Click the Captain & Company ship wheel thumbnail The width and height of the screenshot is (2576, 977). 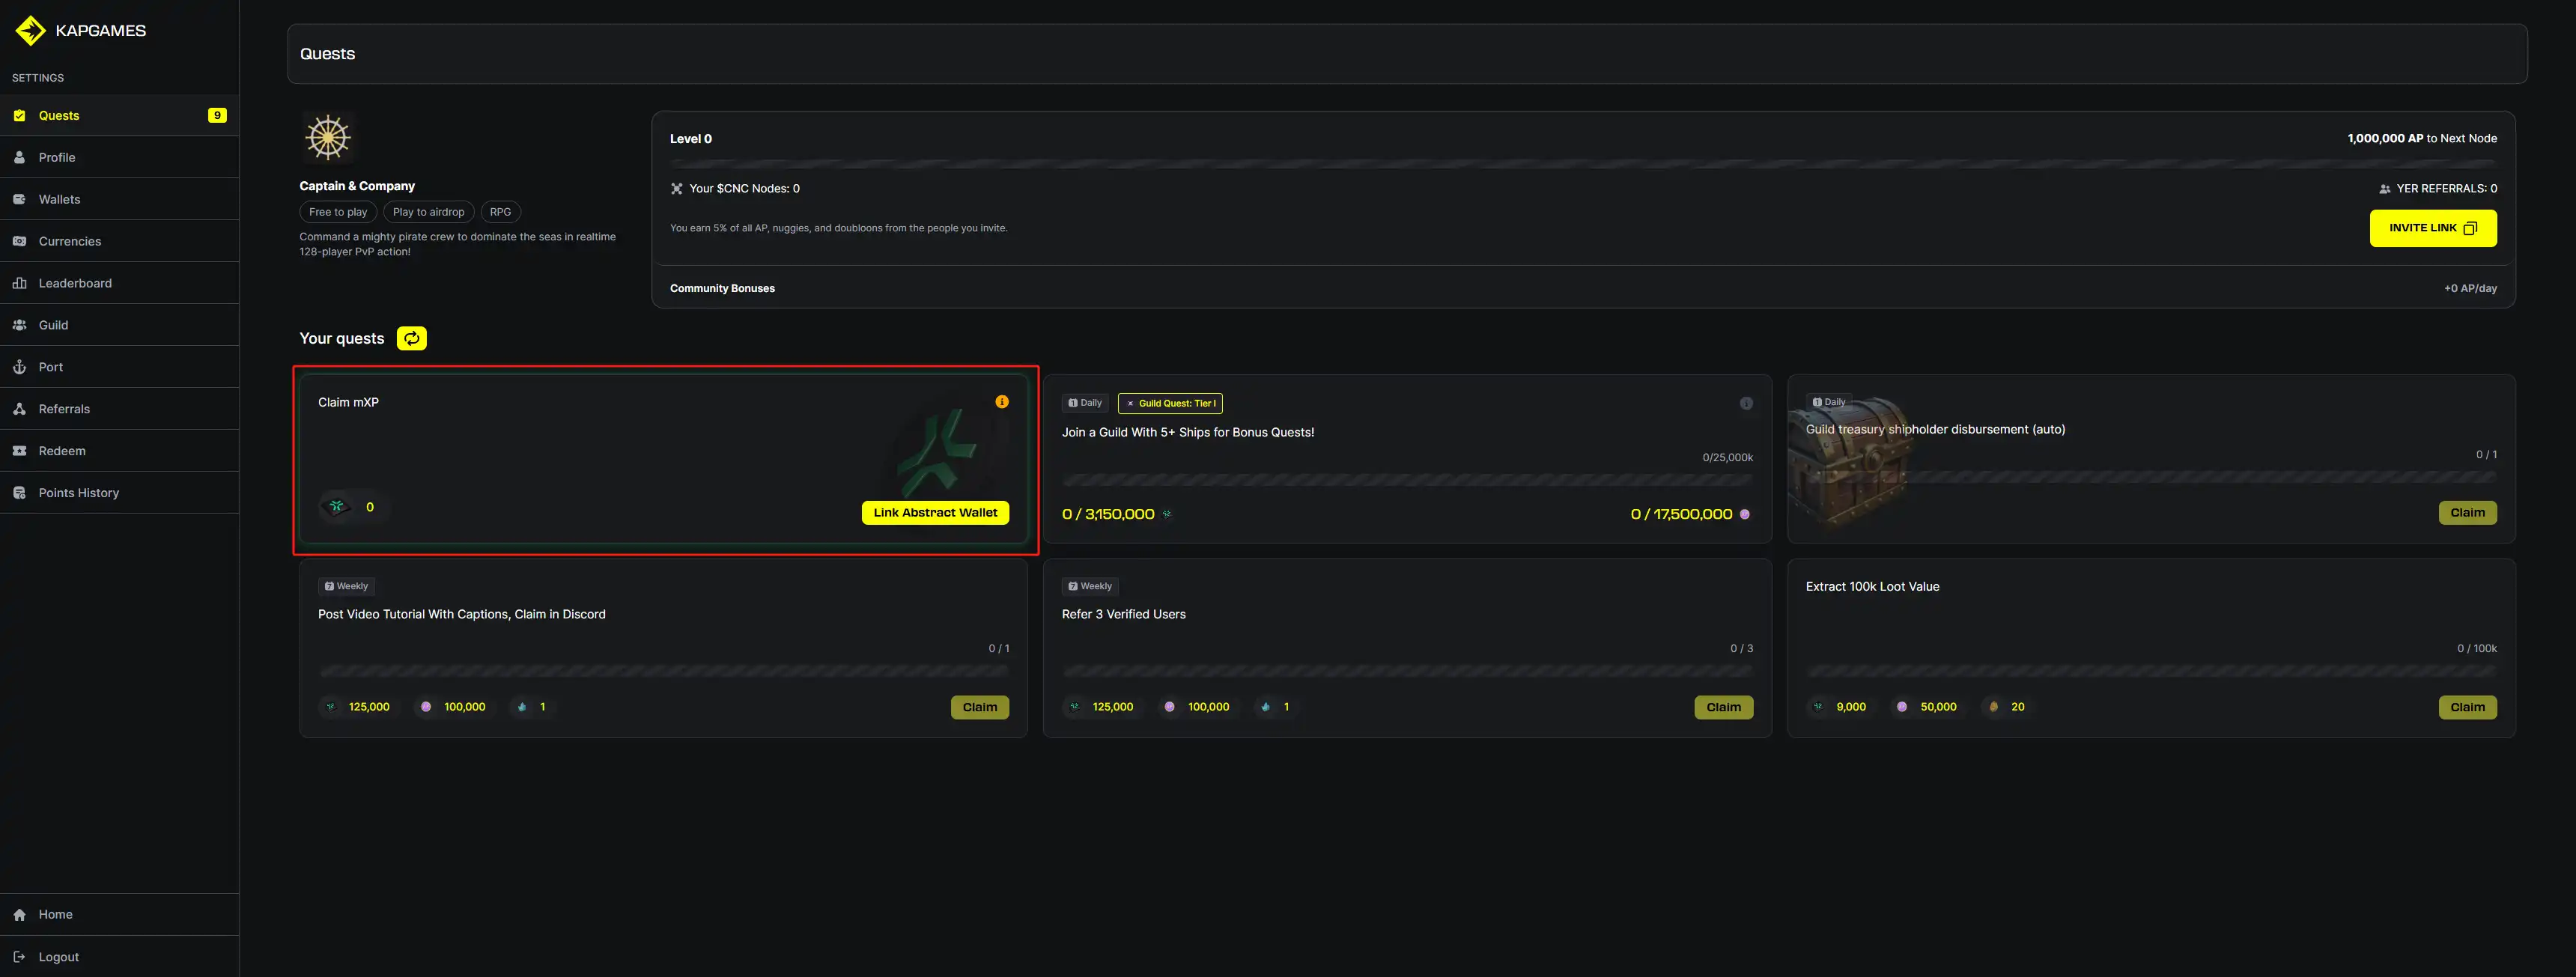click(328, 137)
